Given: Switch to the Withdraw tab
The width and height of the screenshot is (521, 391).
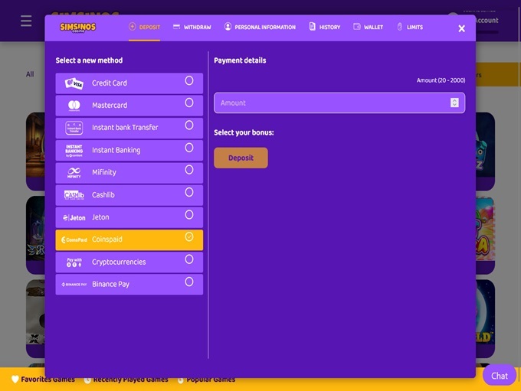Looking at the screenshot, I should (192, 27).
